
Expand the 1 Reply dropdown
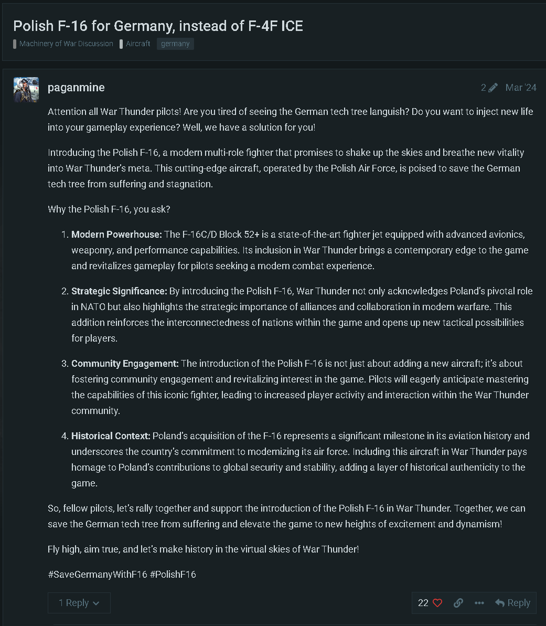(79, 603)
